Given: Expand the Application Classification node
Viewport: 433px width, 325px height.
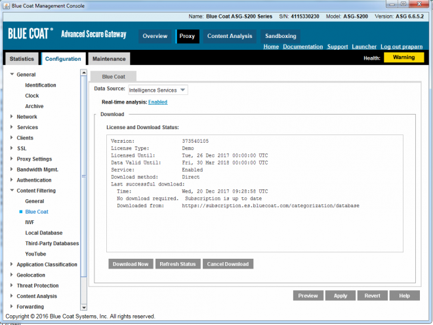Looking at the screenshot, I should point(11,264).
